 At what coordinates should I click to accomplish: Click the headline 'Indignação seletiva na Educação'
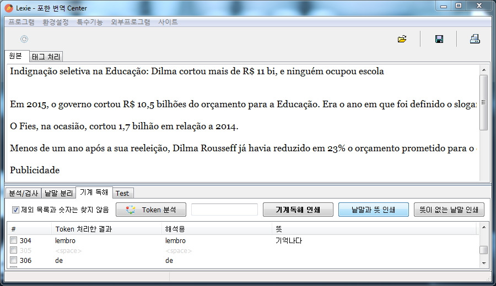click(x=79, y=71)
